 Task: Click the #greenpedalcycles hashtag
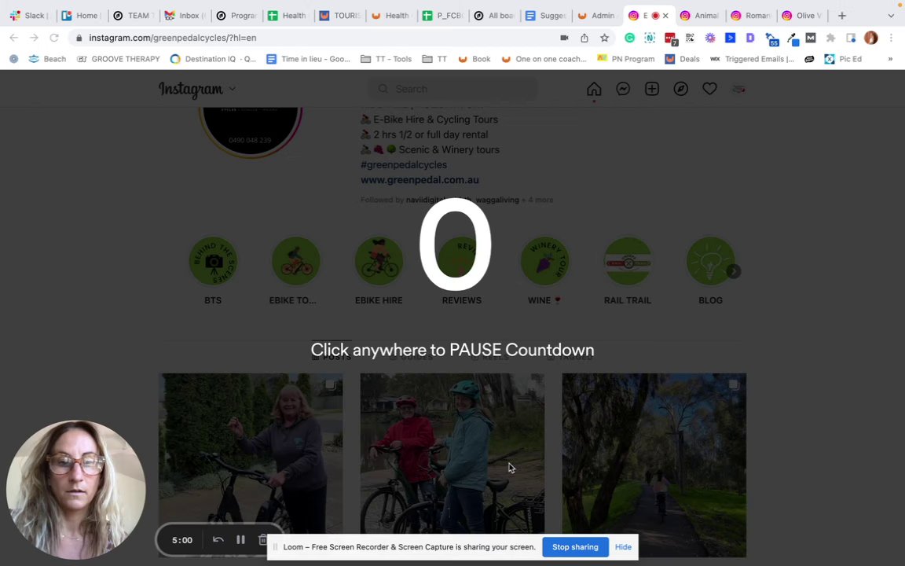[404, 164]
